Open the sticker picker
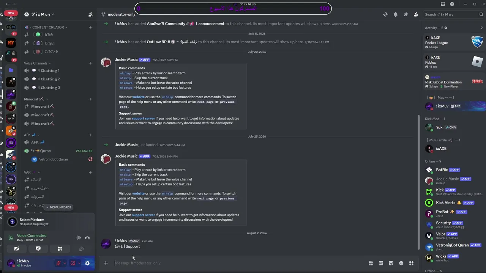The image size is (486, 273). [x=391, y=263]
